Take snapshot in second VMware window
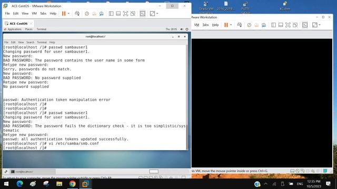The width and height of the screenshot is (337, 189). coord(249,25)
